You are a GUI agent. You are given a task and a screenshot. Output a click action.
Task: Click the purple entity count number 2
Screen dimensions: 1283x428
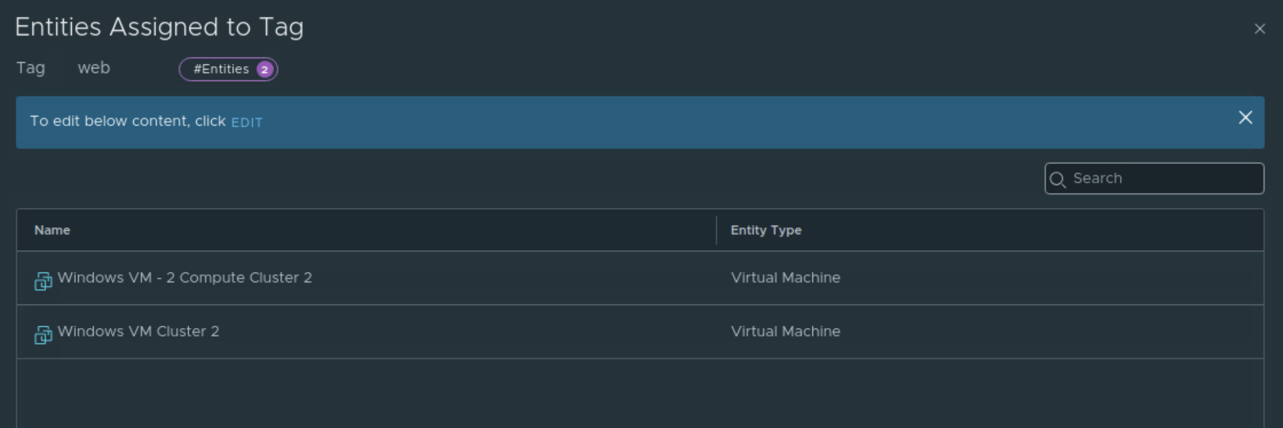pyautogui.click(x=265, y=69)
